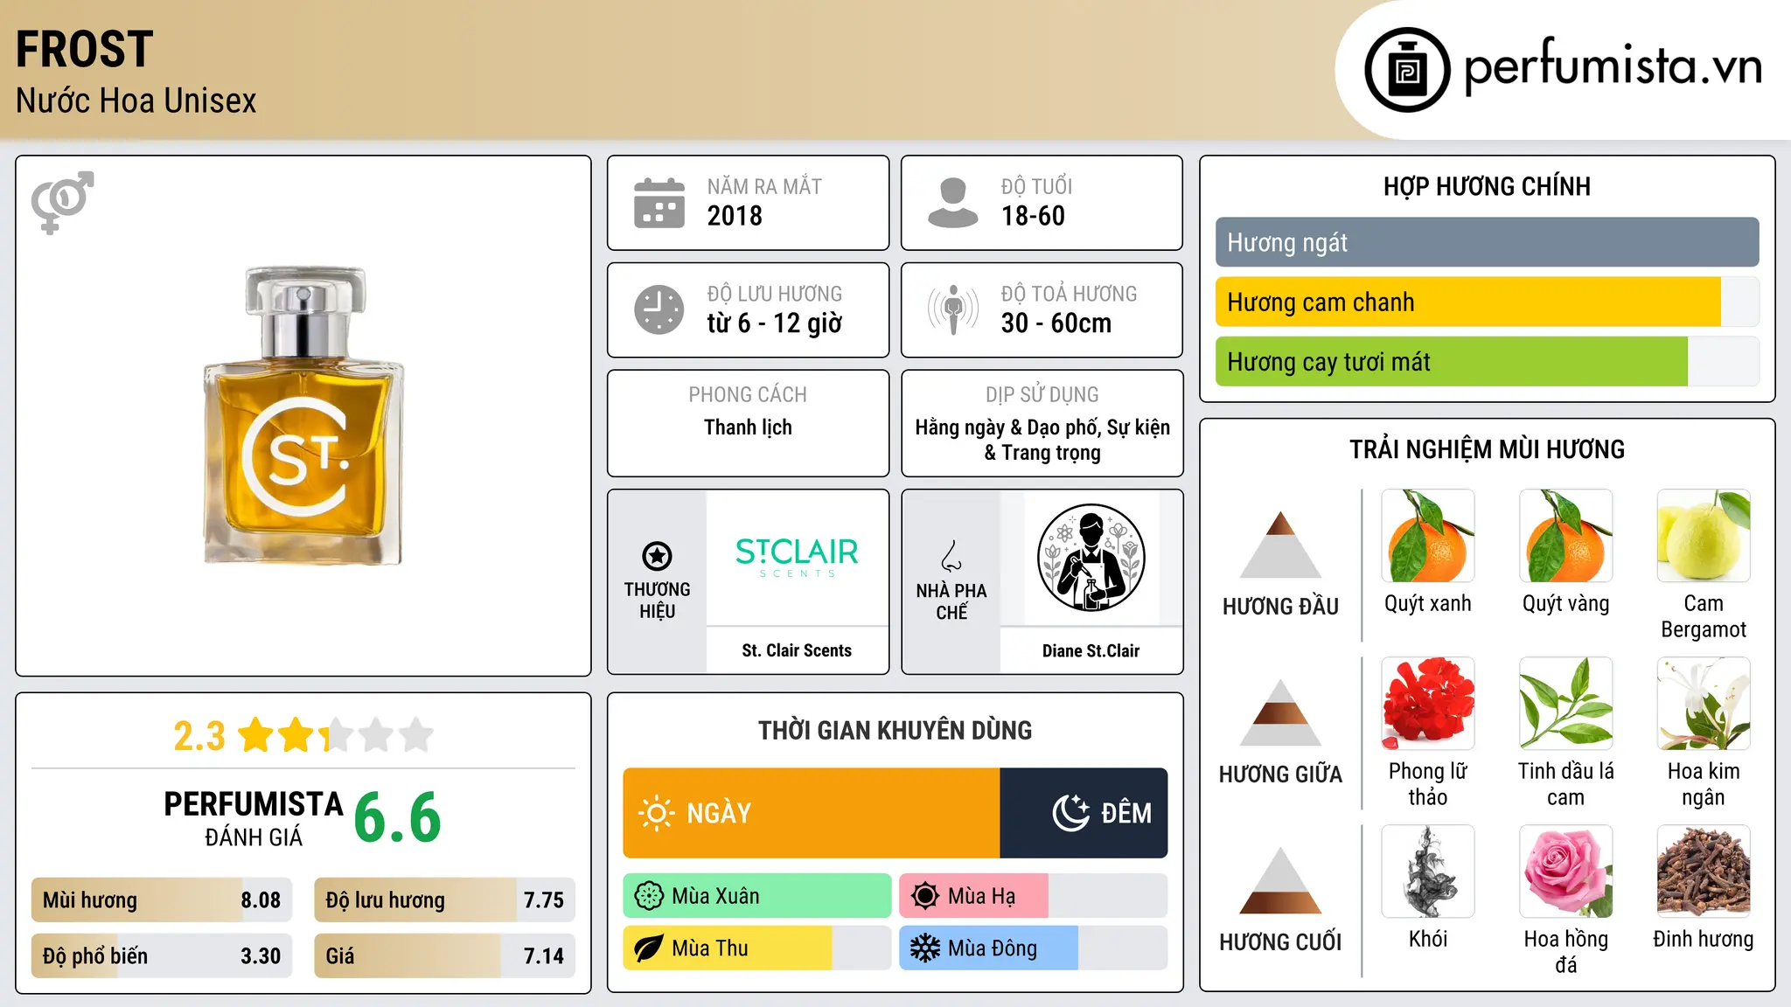Click the star badge icon above Thương hiệu
The height and width of the screenshot is (1007, 1791).
tap(657, 555)
